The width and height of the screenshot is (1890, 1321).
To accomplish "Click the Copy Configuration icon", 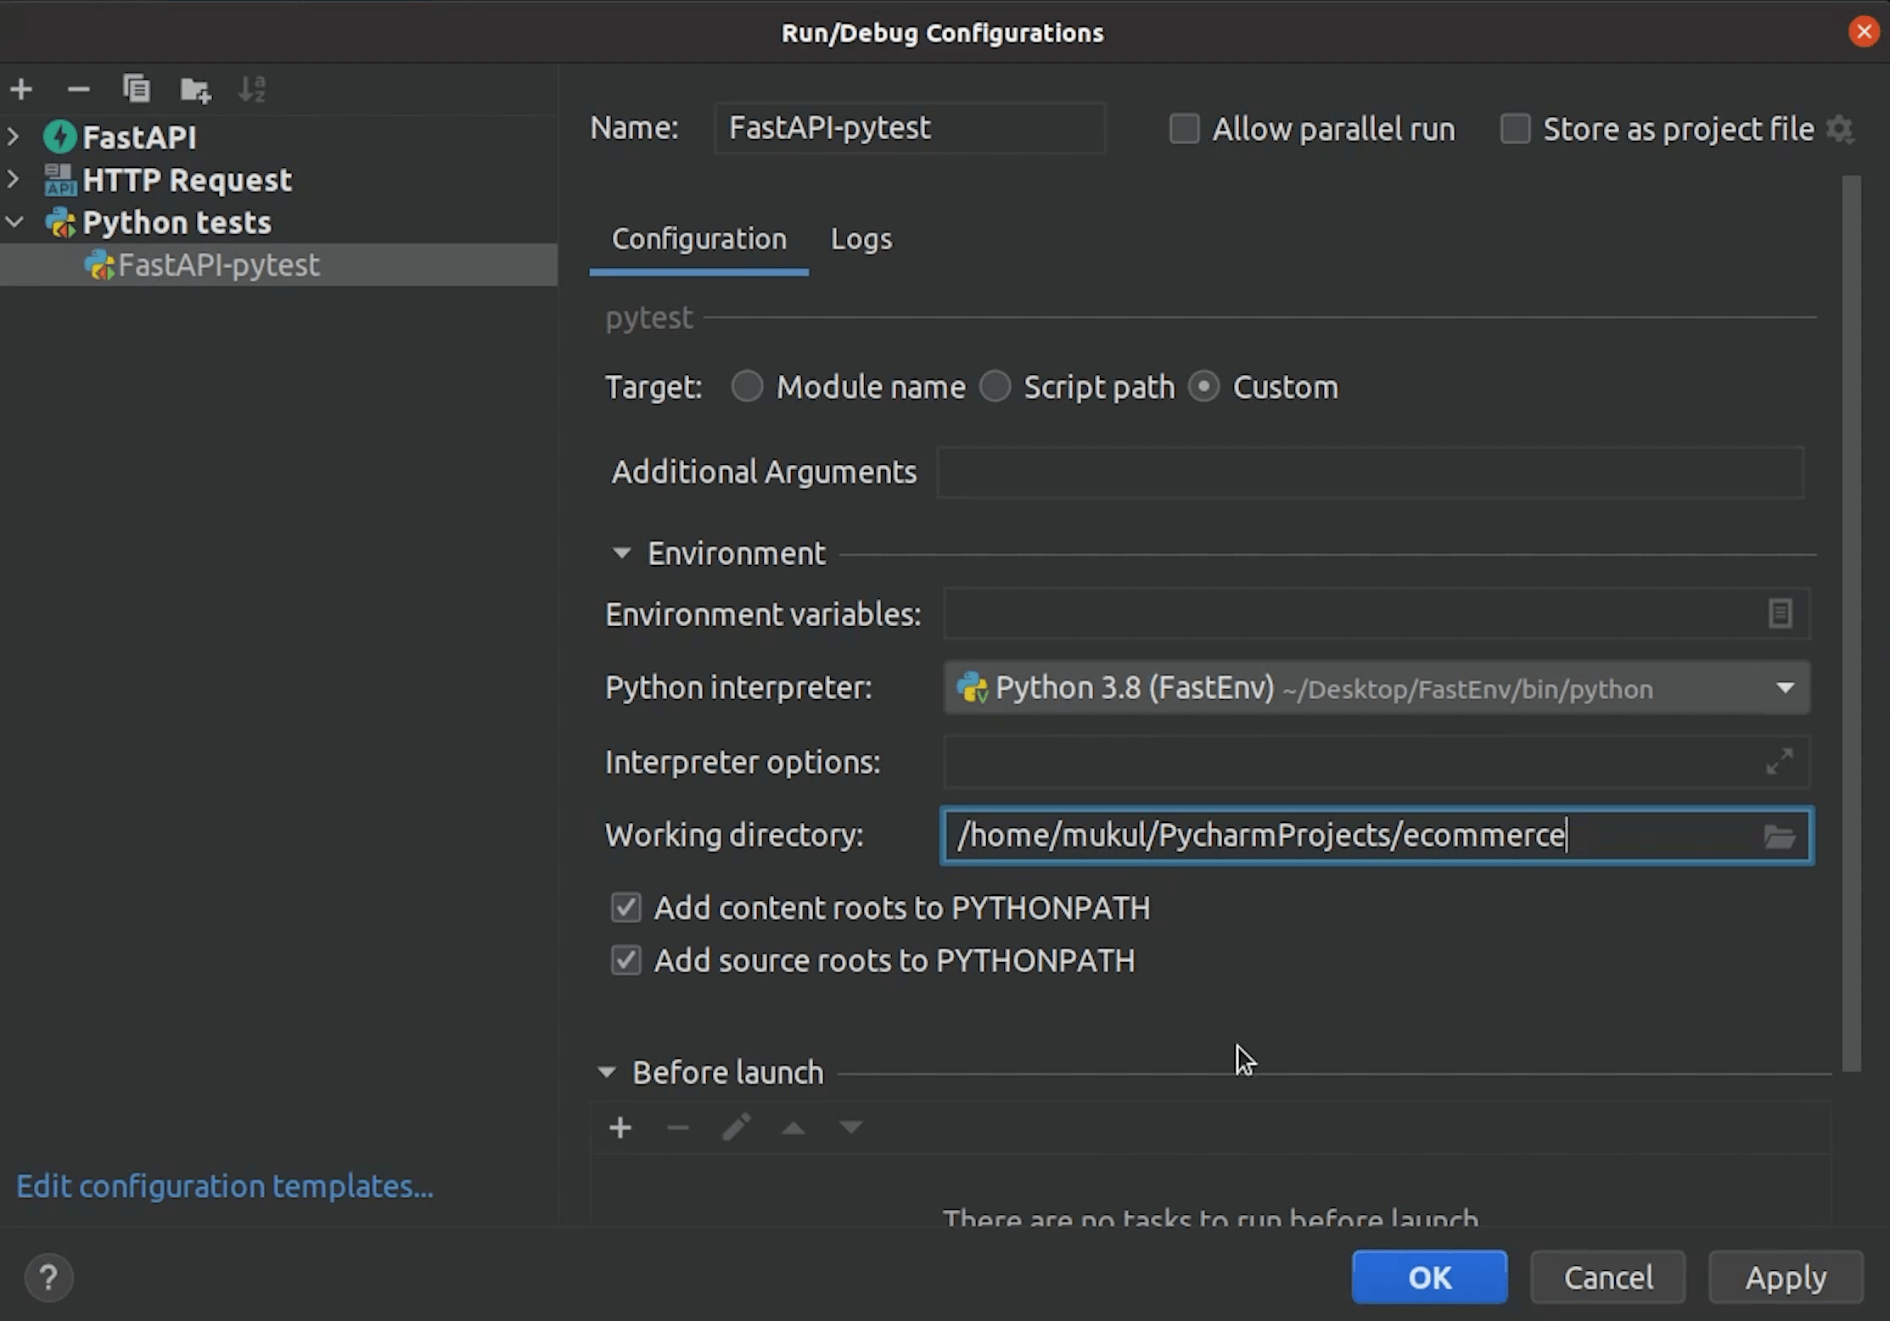I will click(136, 89).
